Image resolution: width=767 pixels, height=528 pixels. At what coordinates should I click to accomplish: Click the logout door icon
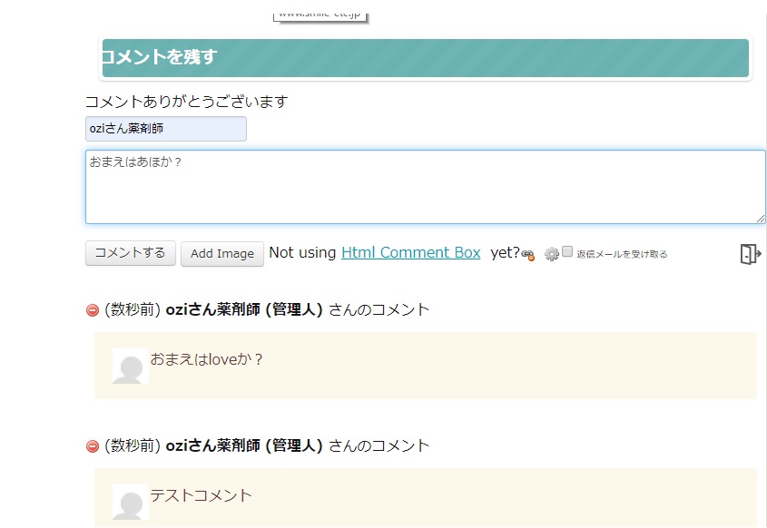(x=749, y=254)
